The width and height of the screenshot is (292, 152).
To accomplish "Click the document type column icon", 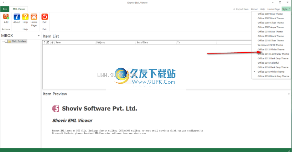I will (48, 42).
